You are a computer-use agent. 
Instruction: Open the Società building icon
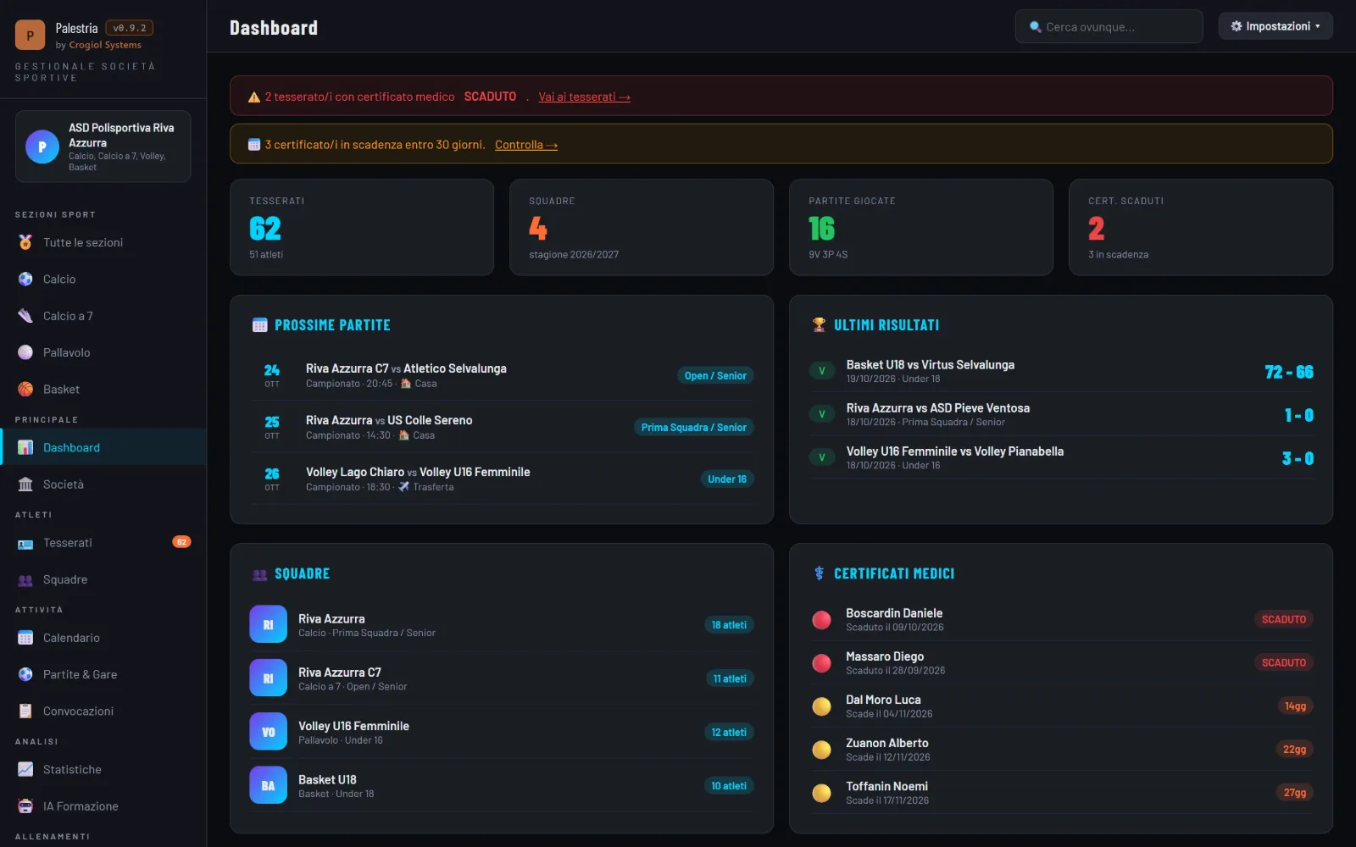coord(25,484)
